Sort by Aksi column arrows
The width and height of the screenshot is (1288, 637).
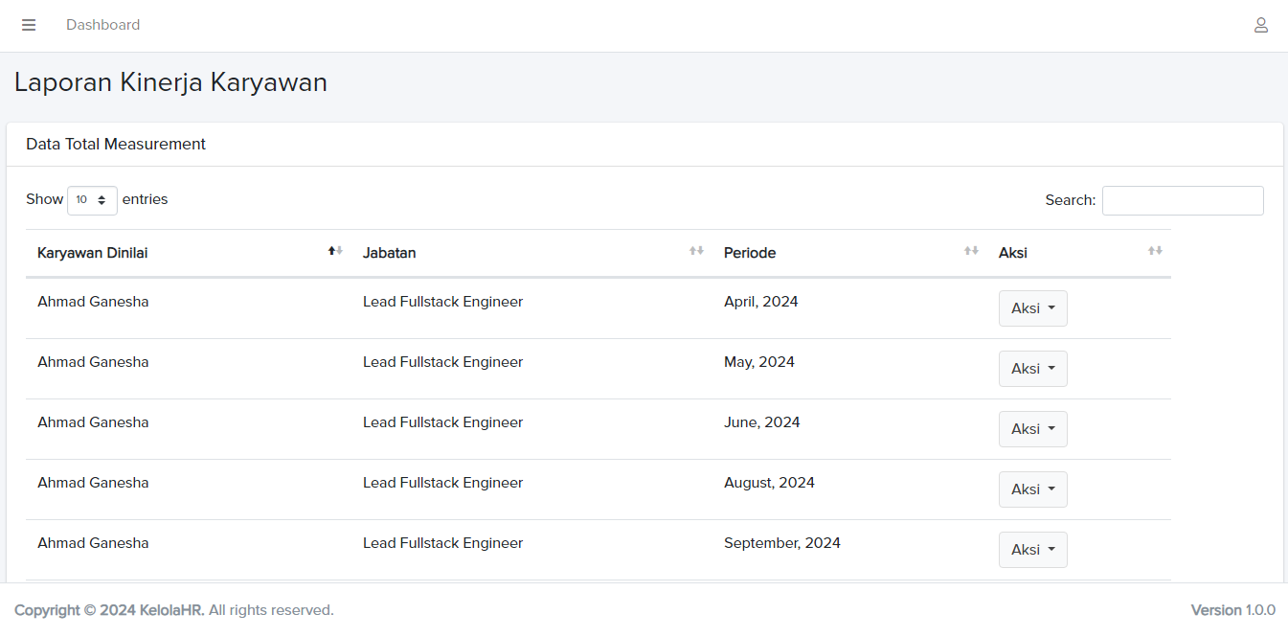coord(1155,251)
